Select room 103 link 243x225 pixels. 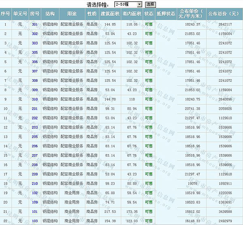[35, 221]
